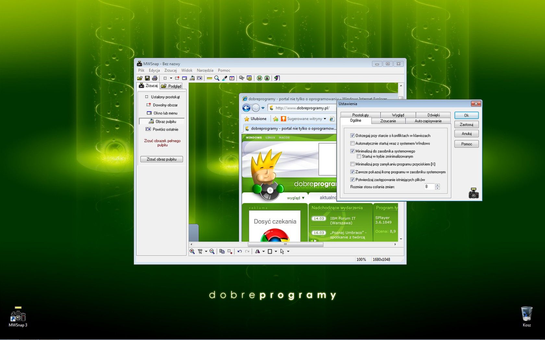
Task: Click the copy to clipboard icon
Action: pos(222,251)
